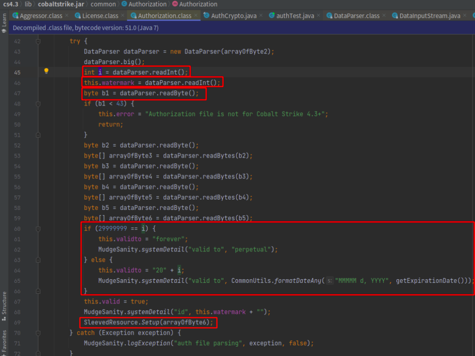Click the Authorization class breadcrumb
Image resolution: width=475 pixels, height=356 pixels.
tap(144, 4)
